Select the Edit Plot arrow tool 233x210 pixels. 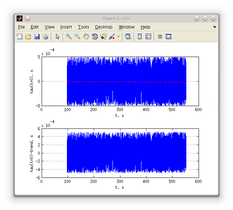click(58, 36)
